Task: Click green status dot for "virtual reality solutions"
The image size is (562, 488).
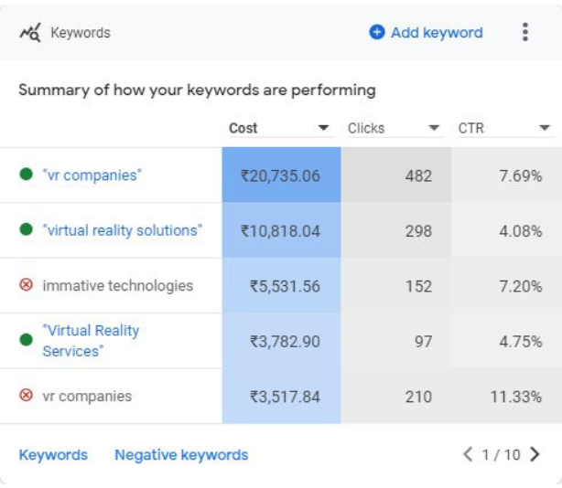Action: point(26,230)
